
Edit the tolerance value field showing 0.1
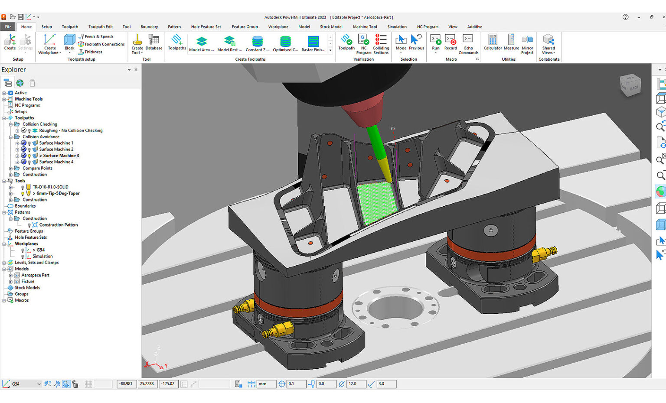pyautogui.click(x=296, y=383)
